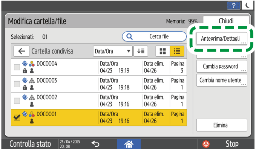Click the Modifica cartella/file title
The image size is (256, 149).
click(x=37, y=21)
